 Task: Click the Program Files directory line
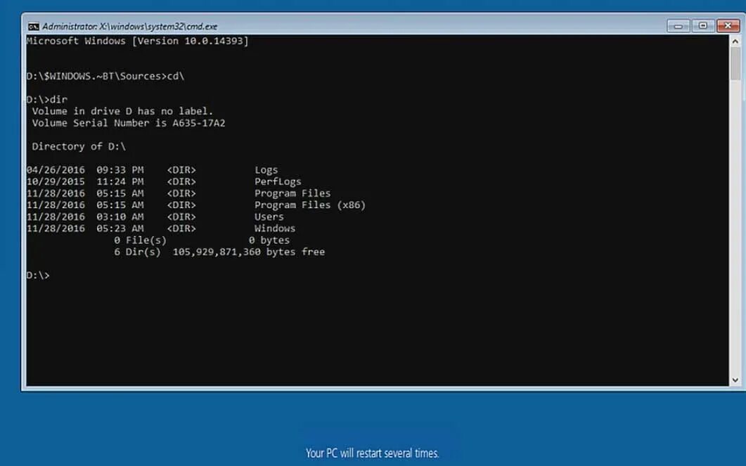point(293,193)
